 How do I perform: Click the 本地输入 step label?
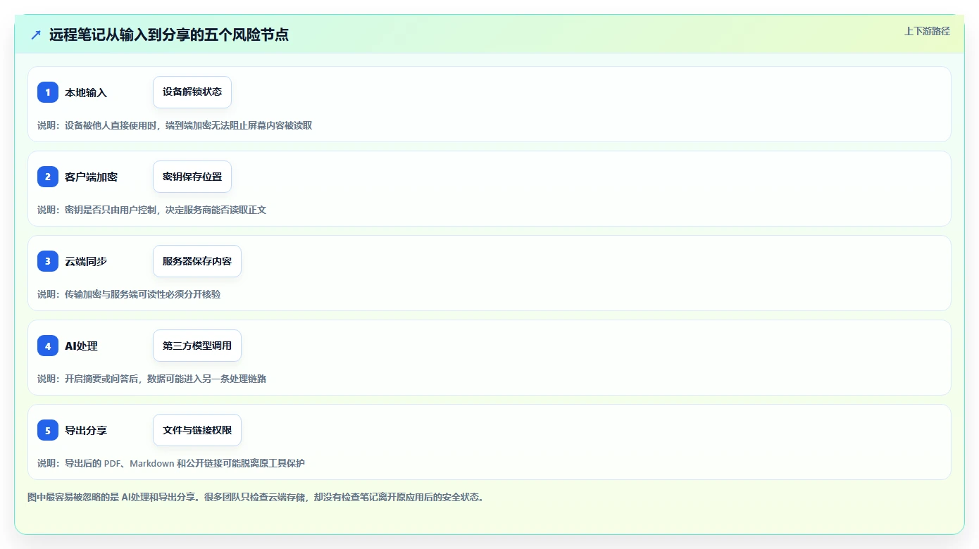pos(86,93)
